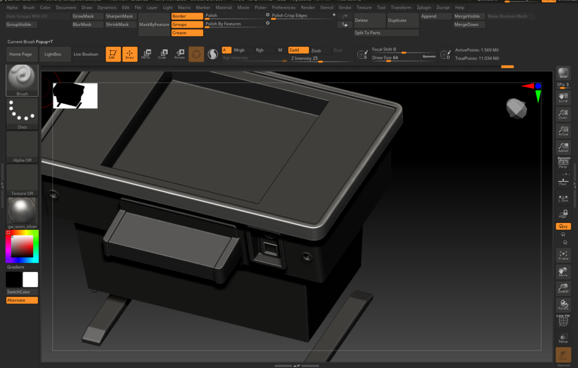The image size is (578, 368).
Task: Open the Texture Off selector
Action: pos(22,180)
